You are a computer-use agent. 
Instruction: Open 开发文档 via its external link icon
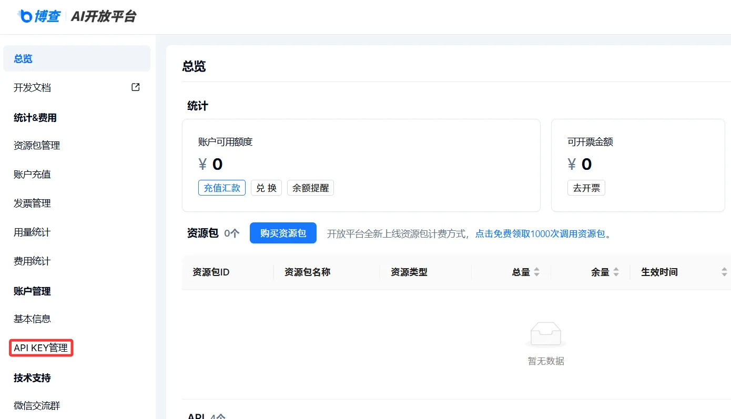coord(135,87)
